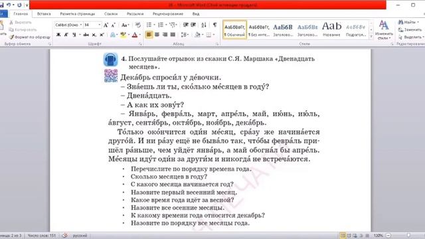Open line spacing options

click(x=185, y=35)
